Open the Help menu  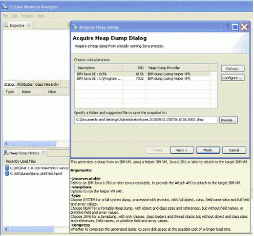[x=41, y=16]
